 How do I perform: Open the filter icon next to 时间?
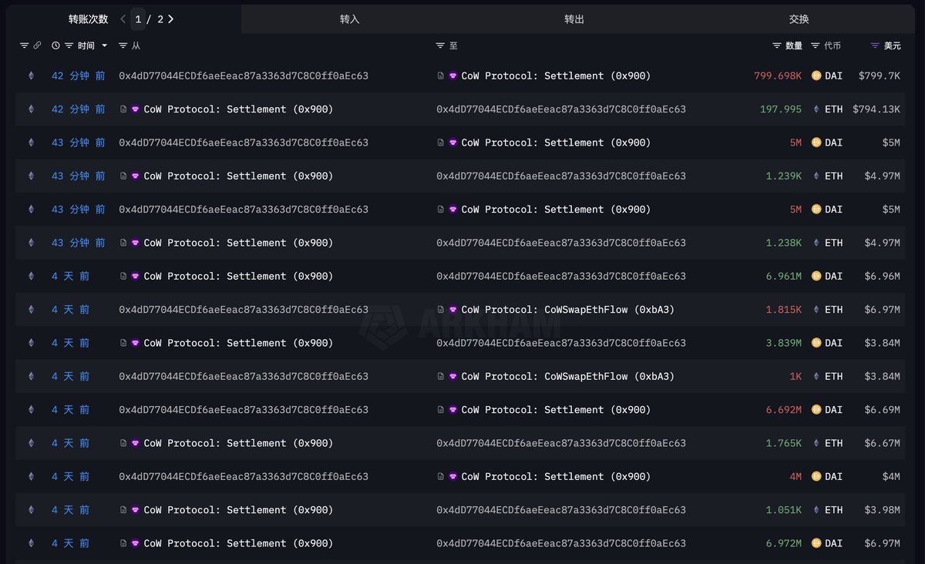(69, 46)
